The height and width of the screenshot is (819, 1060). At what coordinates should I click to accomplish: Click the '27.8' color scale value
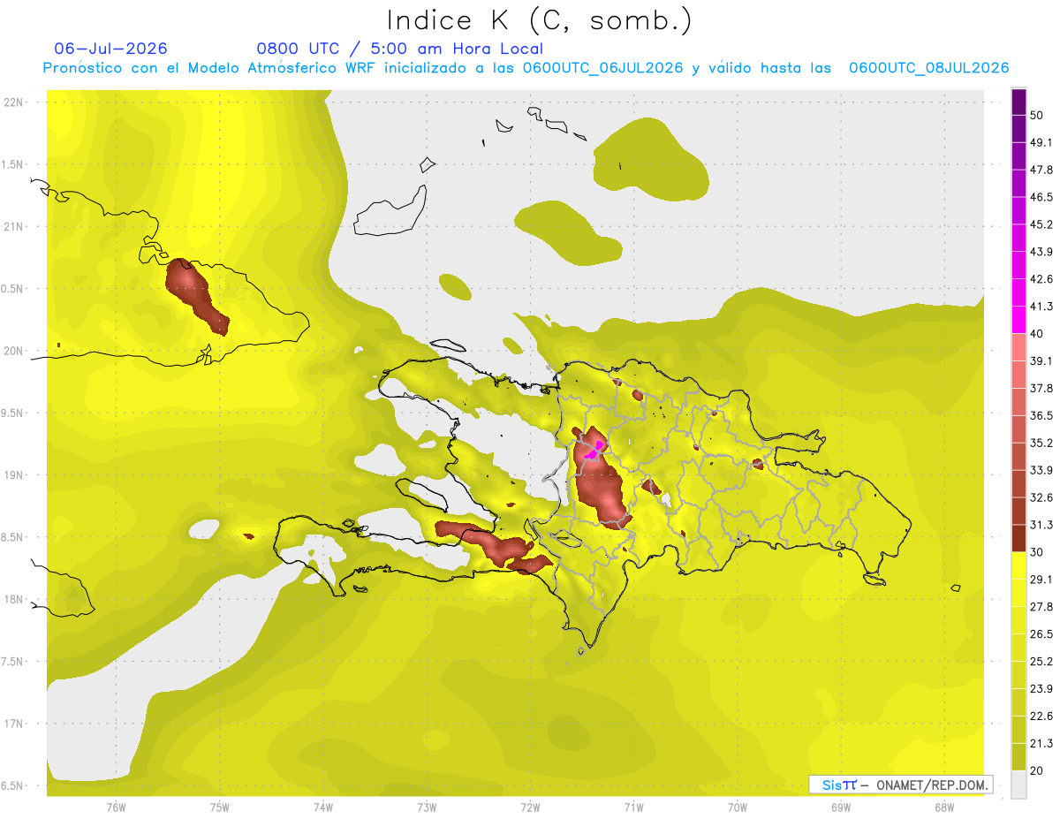[x=1041, y=607]
